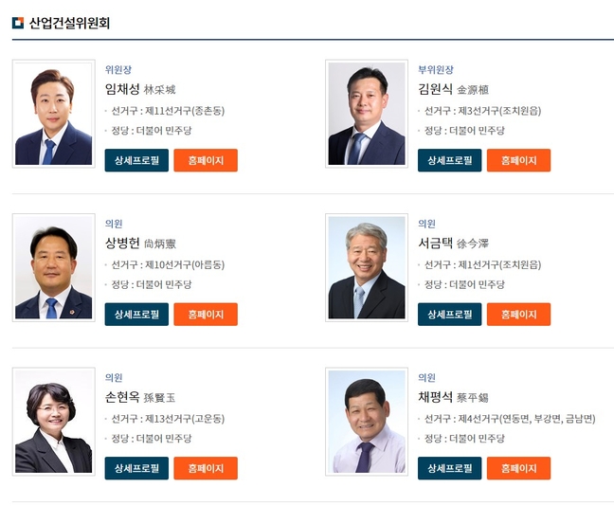Visit 임채성's 홈페이지 button
The width and height of the screenshot is (614, 506).
(x=206, y=160)
